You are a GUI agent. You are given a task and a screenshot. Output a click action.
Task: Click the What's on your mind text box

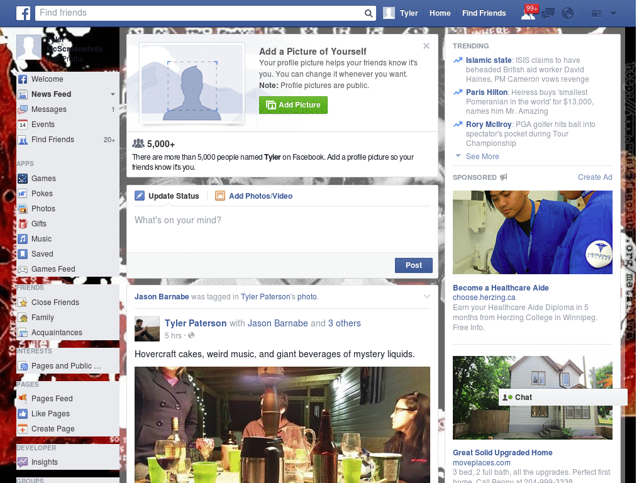(x=282, y=229)
